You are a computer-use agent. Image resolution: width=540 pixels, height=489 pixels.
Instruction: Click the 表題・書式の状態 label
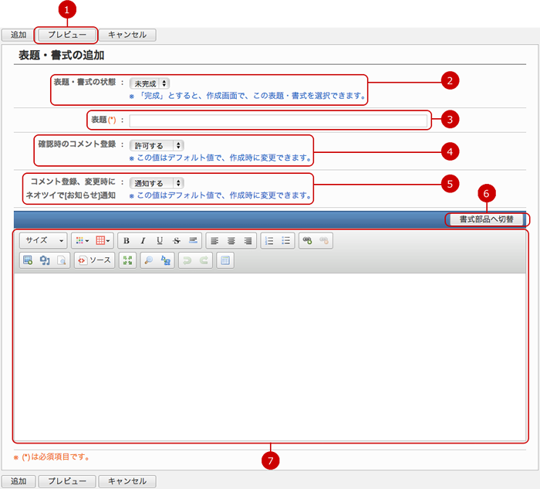pyautogui.click(x=85, y=82)
